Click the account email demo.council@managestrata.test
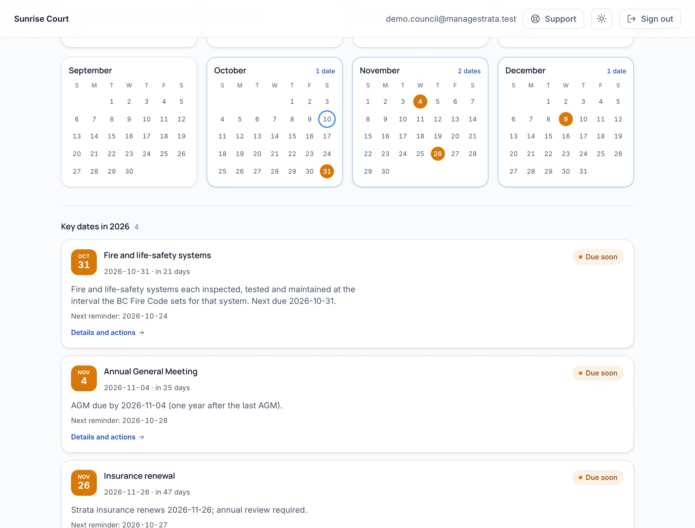The width and height of the screenshot is (695, 528). click(x=451, y=19)
